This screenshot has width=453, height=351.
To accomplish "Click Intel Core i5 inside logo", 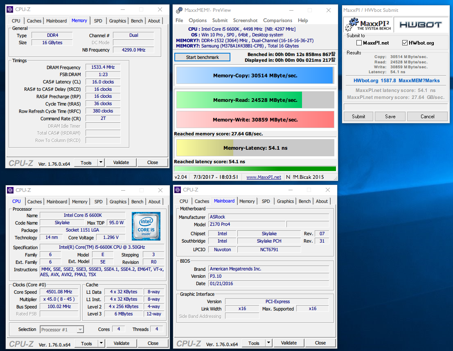I will coord(146,226).
